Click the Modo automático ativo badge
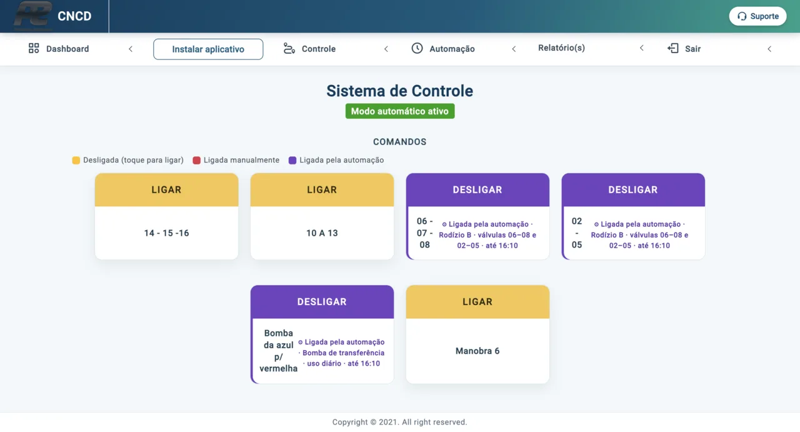 coord(400,111)
